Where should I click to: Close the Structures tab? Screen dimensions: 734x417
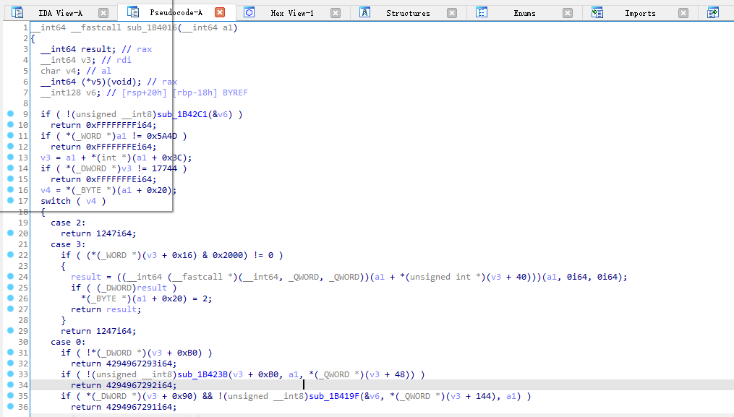[452, 13]
